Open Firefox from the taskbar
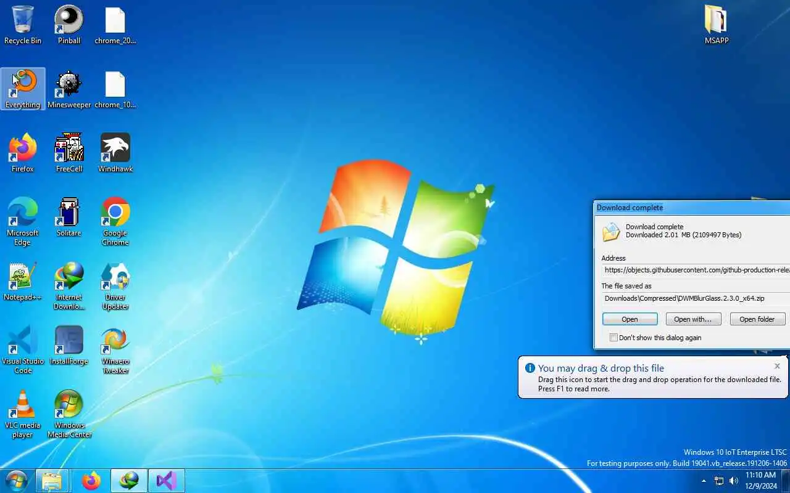This screenshot has height=493, width=790. [x=91, y=481]
